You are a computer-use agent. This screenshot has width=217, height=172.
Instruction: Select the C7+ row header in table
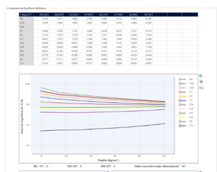tap(27, 63)
